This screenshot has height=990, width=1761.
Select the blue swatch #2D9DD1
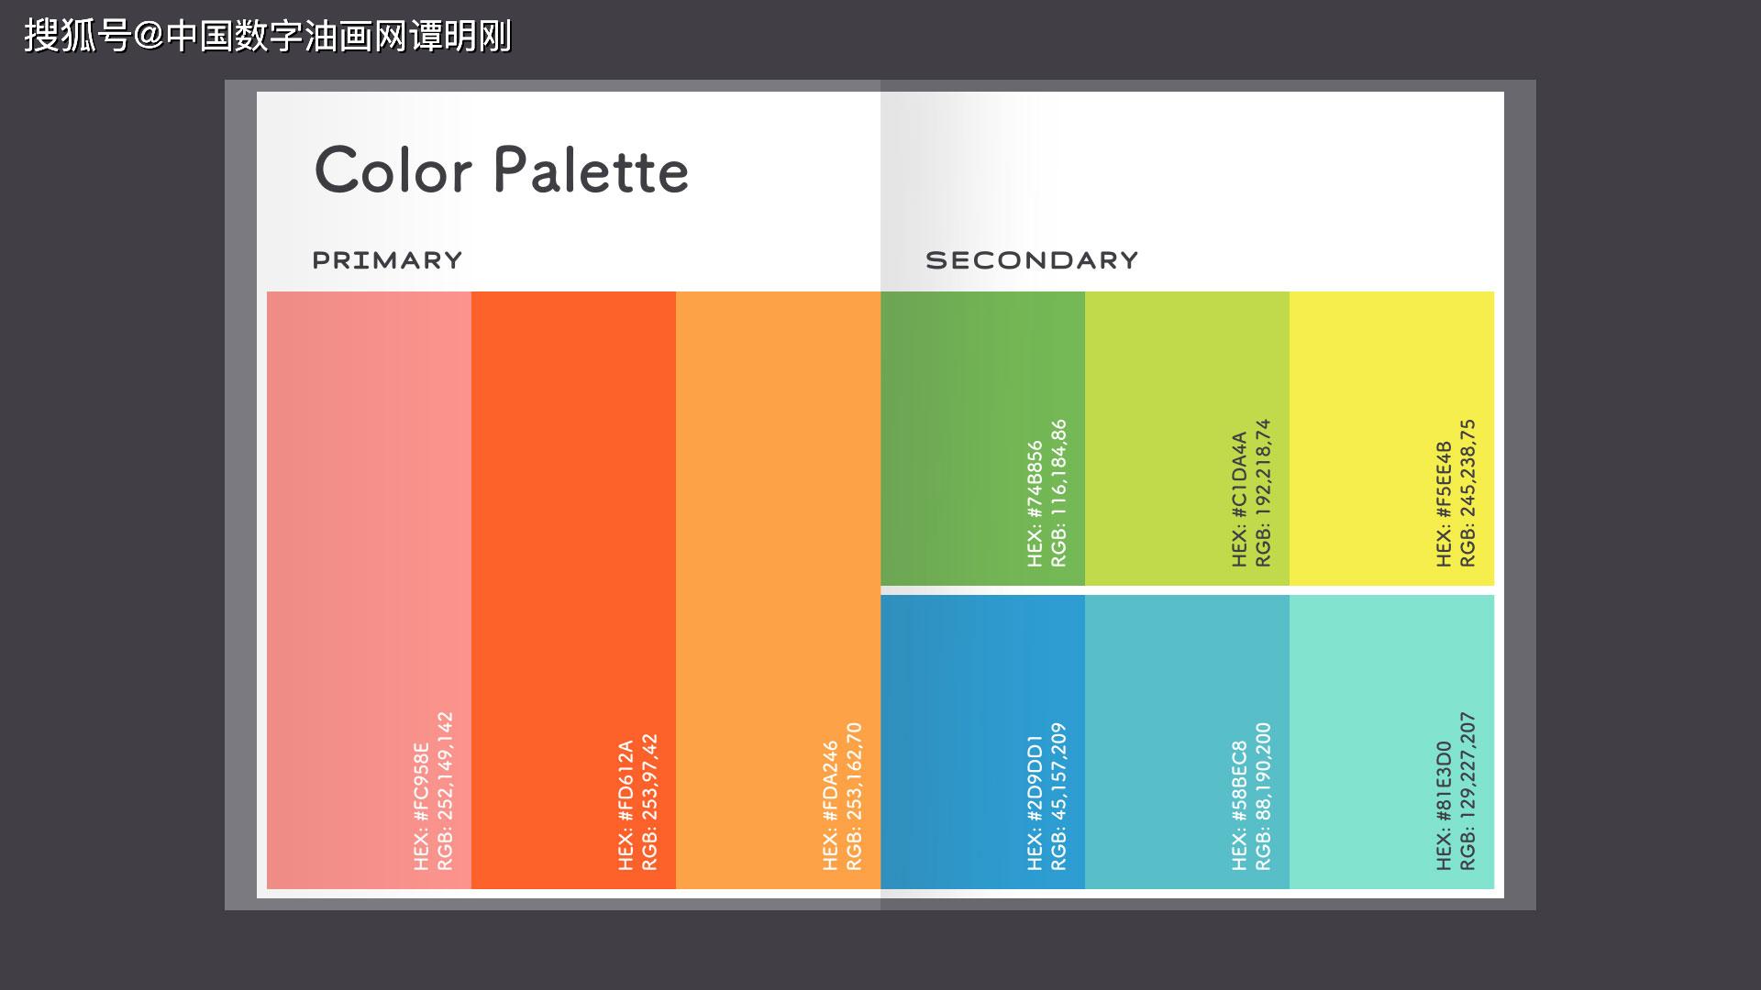982,742
